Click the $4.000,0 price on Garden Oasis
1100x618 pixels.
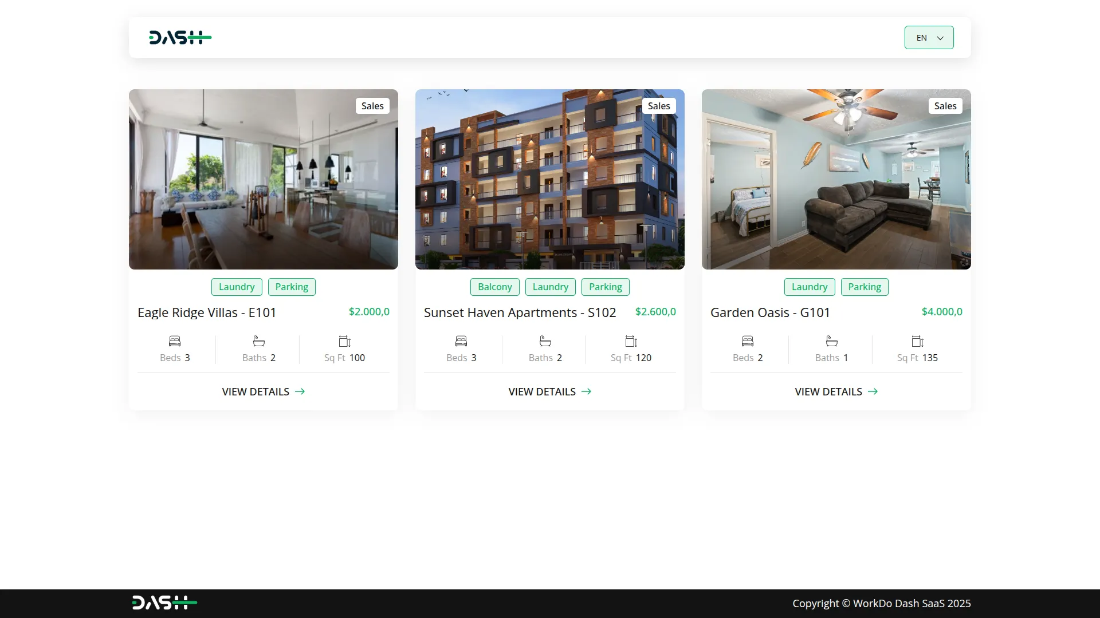tap(941, 312)
